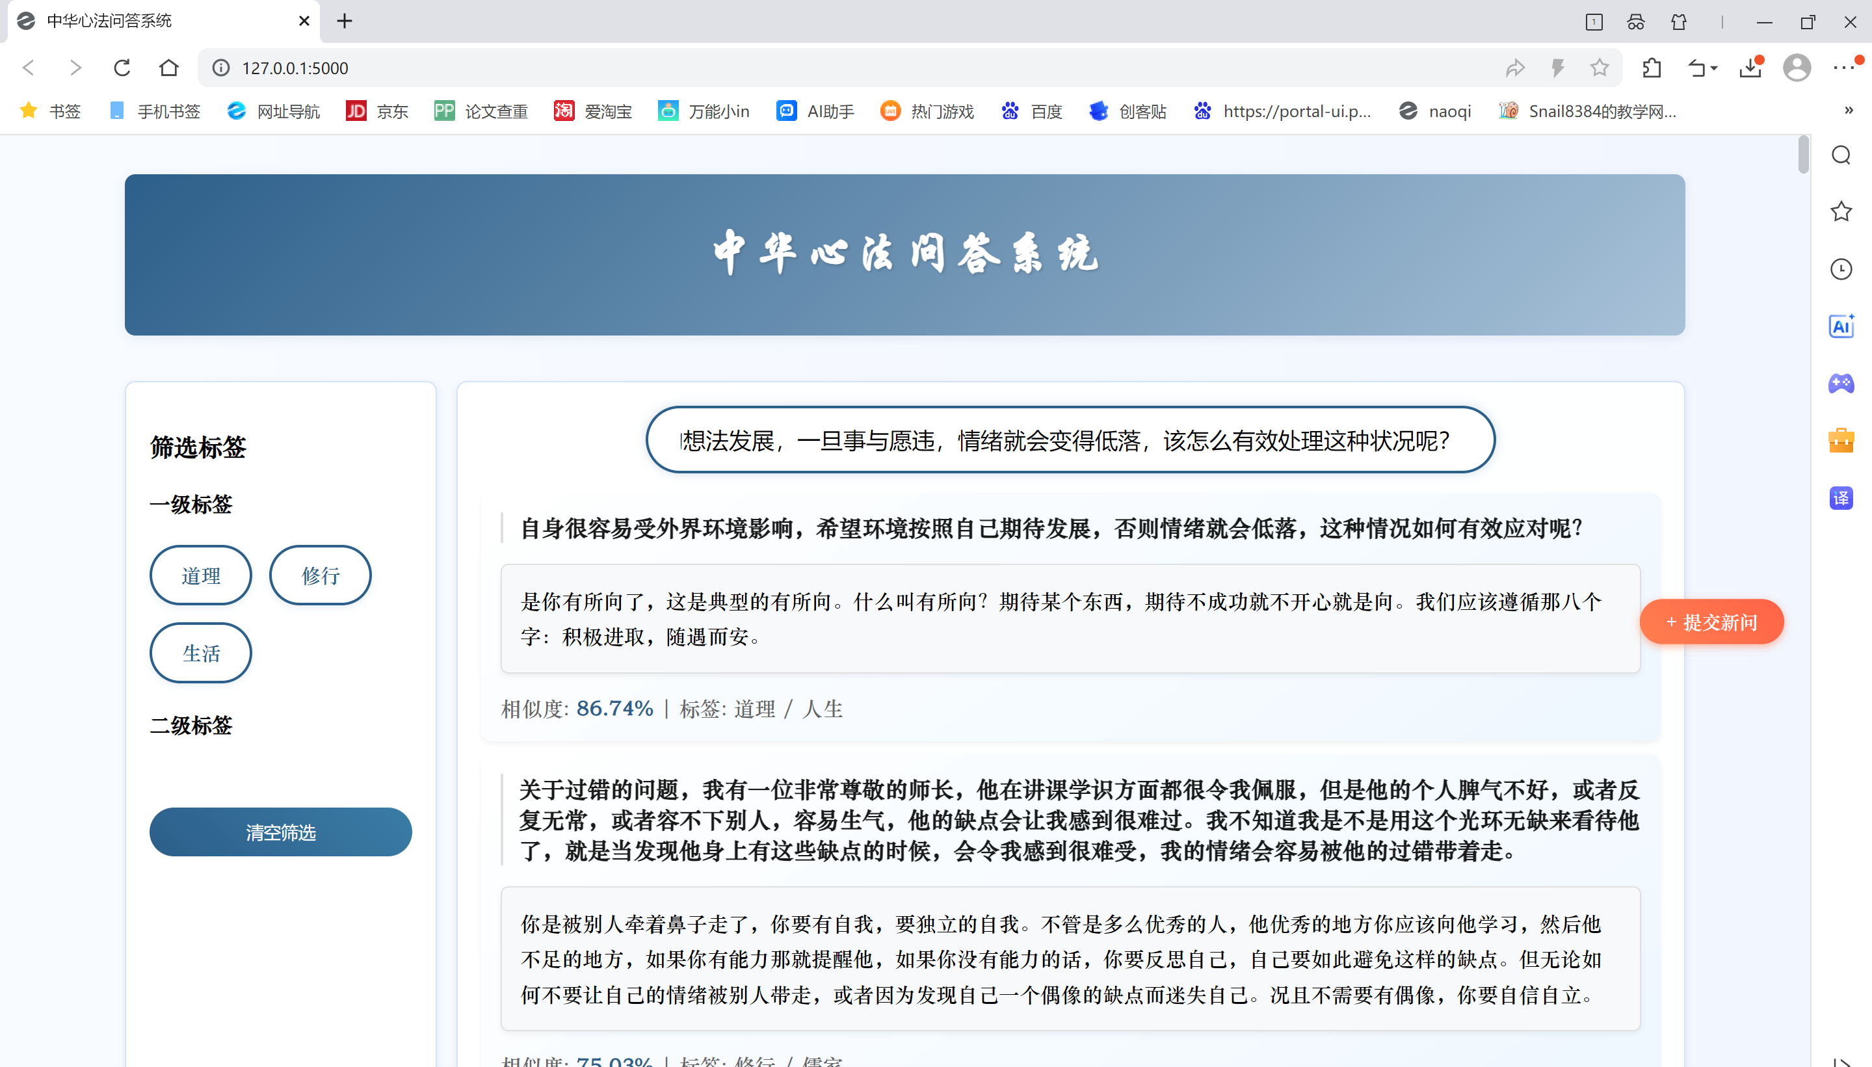Open a new browser tab
Image resolution: width=1872 pixels, height=1067 pixels.
tap(345, 21)
